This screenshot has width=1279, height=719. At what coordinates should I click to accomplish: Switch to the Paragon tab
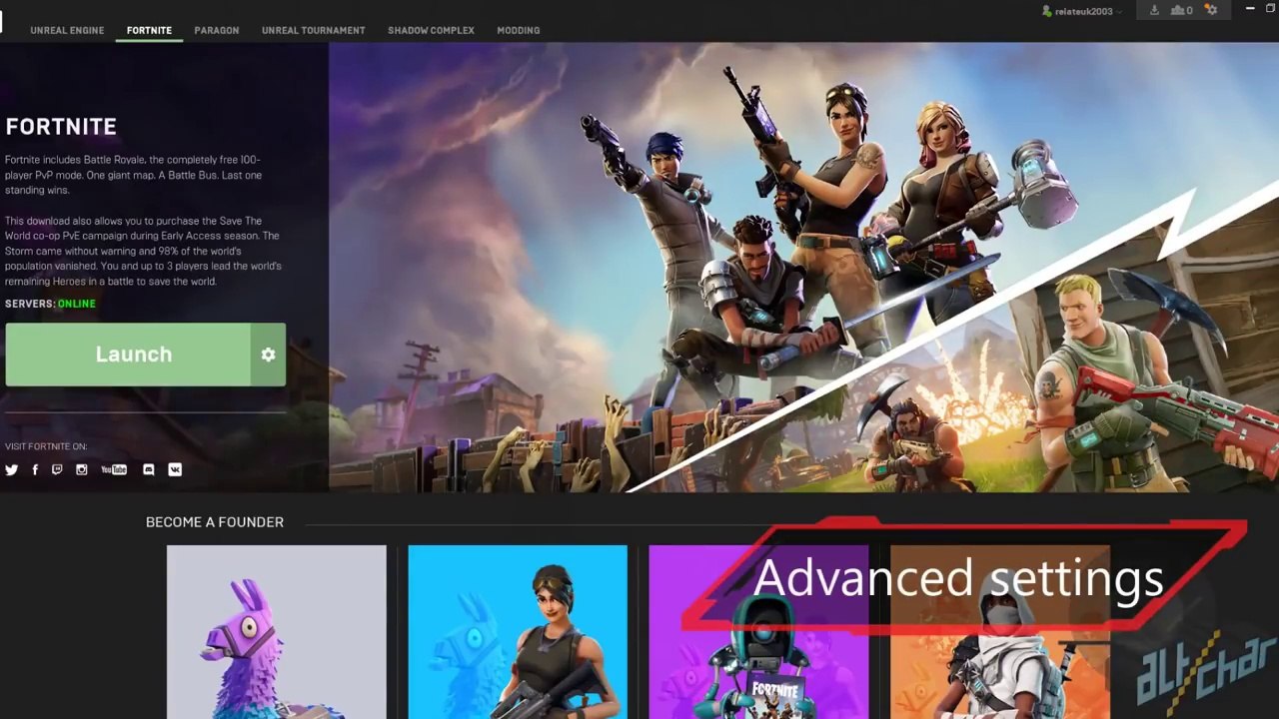[217, 30]
